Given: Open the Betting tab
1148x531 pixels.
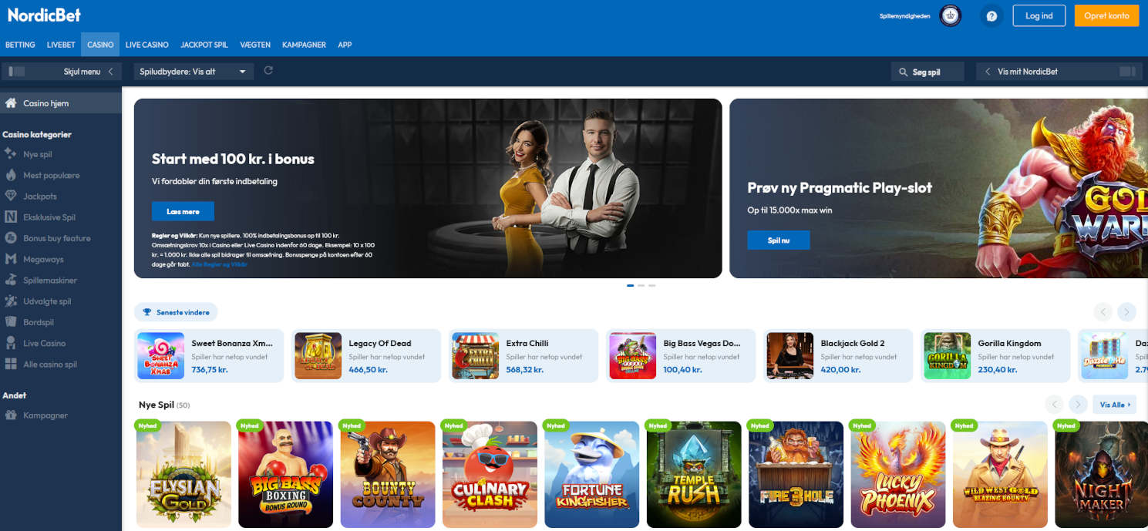Looking at the screenshot, I should tap(20, 45).
